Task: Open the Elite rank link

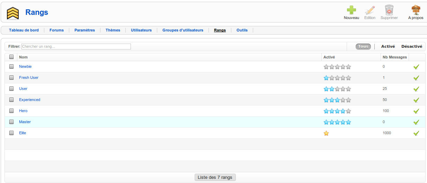Action: [23, 133]
